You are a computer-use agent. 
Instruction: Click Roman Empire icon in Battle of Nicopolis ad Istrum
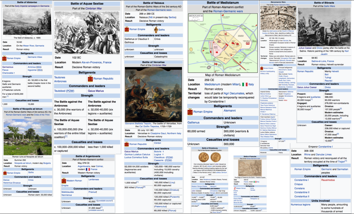pos(4,173)
